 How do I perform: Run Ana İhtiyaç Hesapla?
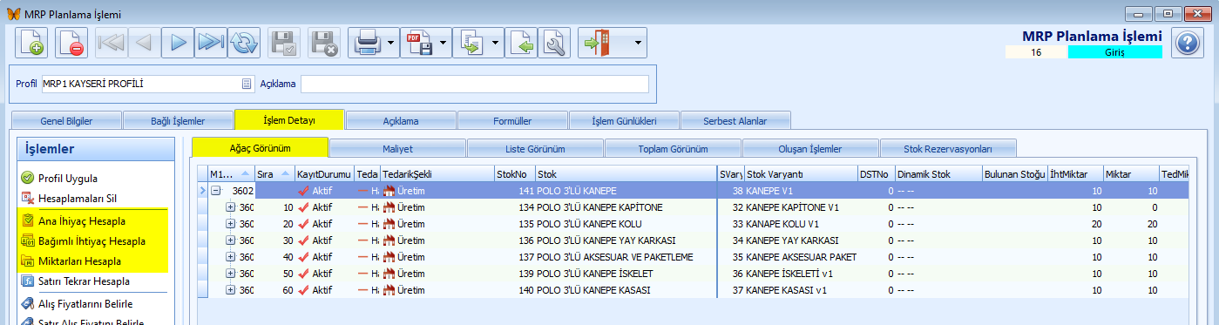click(81, 220)
